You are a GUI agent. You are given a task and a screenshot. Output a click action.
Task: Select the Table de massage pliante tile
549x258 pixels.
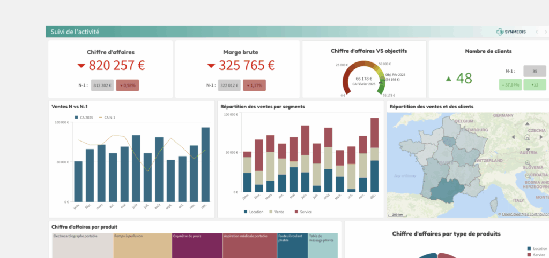point(323,246)
